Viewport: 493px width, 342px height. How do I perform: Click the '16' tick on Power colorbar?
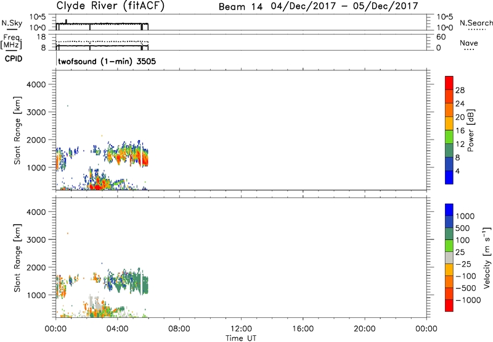tap(460, 131)
